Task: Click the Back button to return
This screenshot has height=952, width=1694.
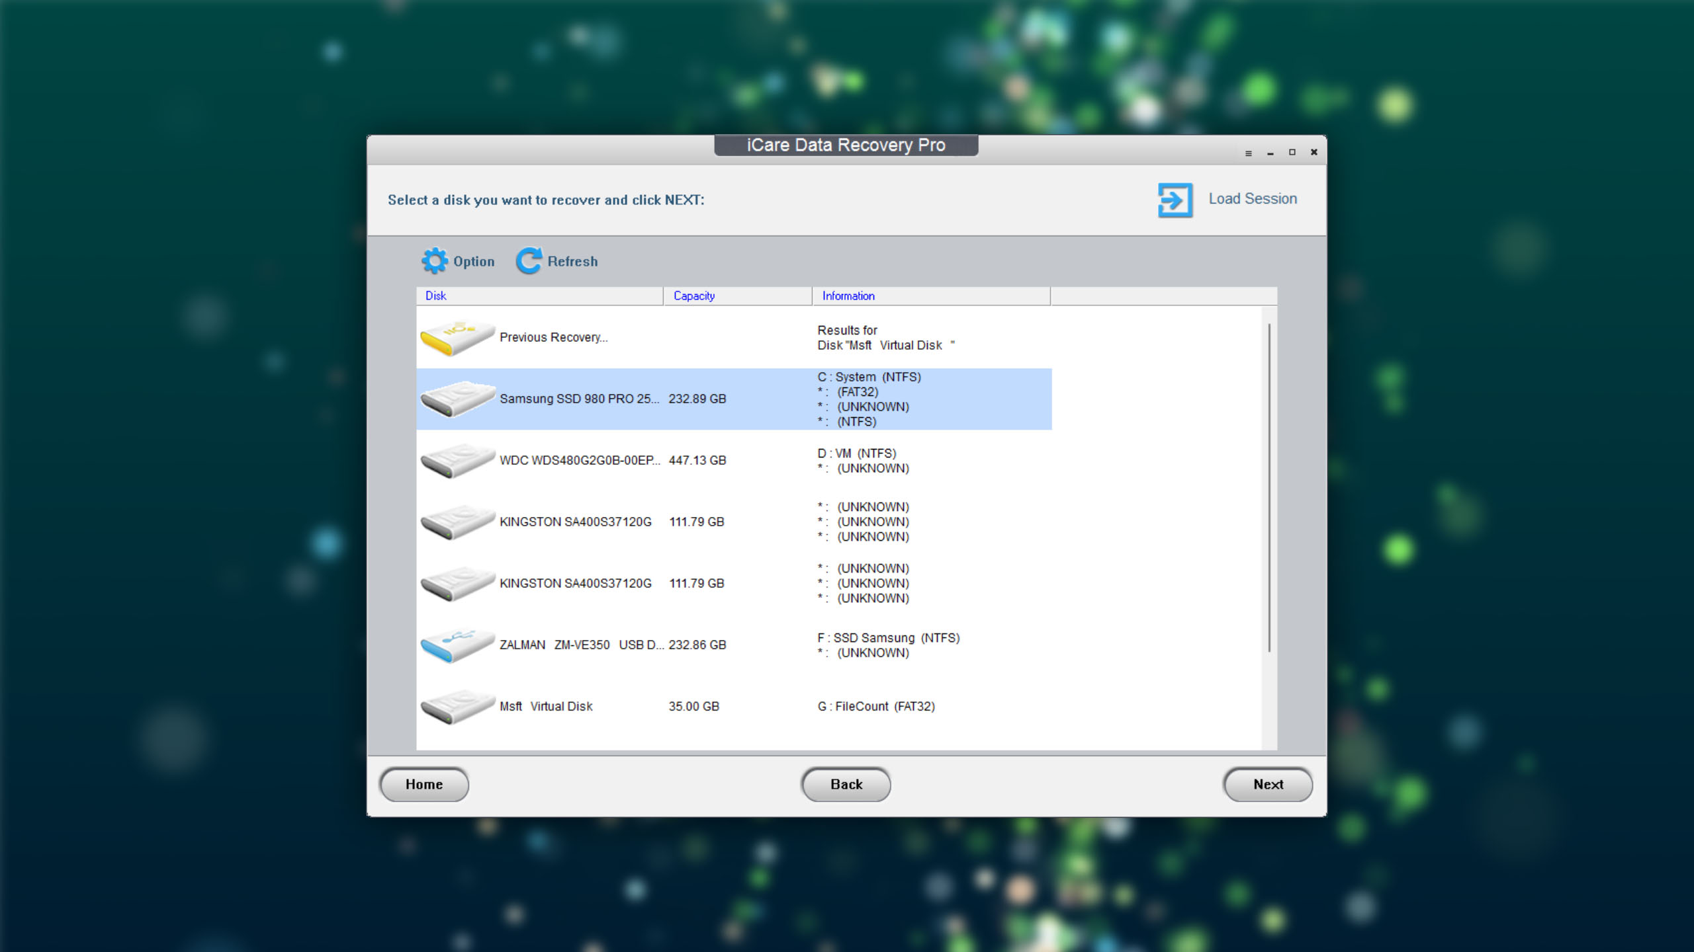Action: 847,783
